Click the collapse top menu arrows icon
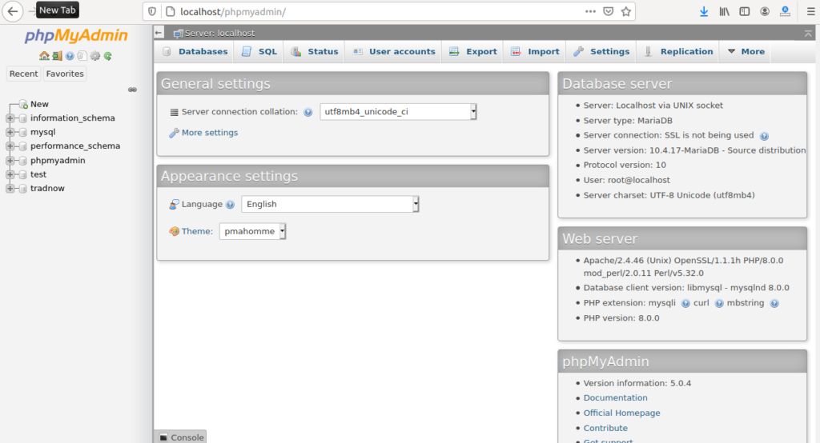The height and width of the screenshot is (443, 820). [808, 33]
